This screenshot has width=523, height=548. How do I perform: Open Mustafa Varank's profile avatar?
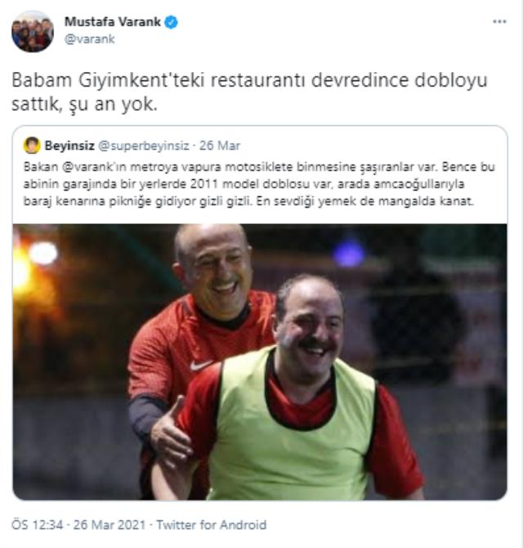(33, 31)
